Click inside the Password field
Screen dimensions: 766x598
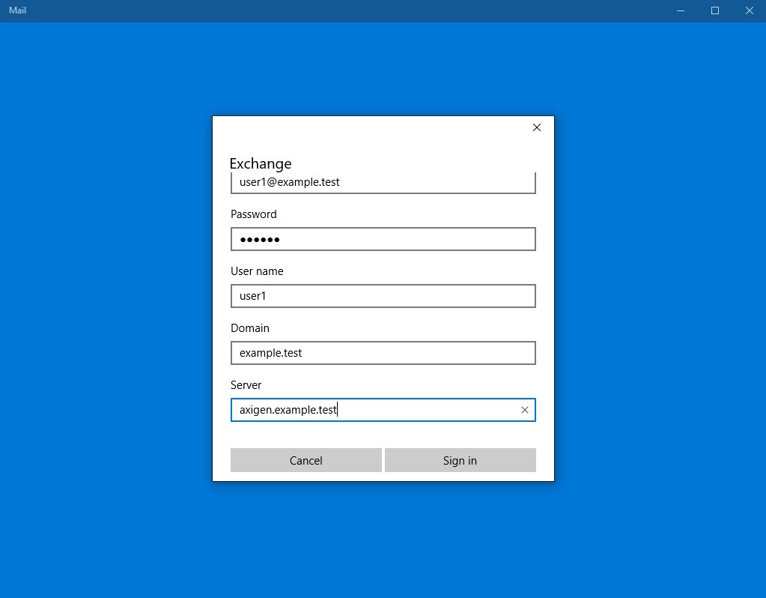[383, 239]
